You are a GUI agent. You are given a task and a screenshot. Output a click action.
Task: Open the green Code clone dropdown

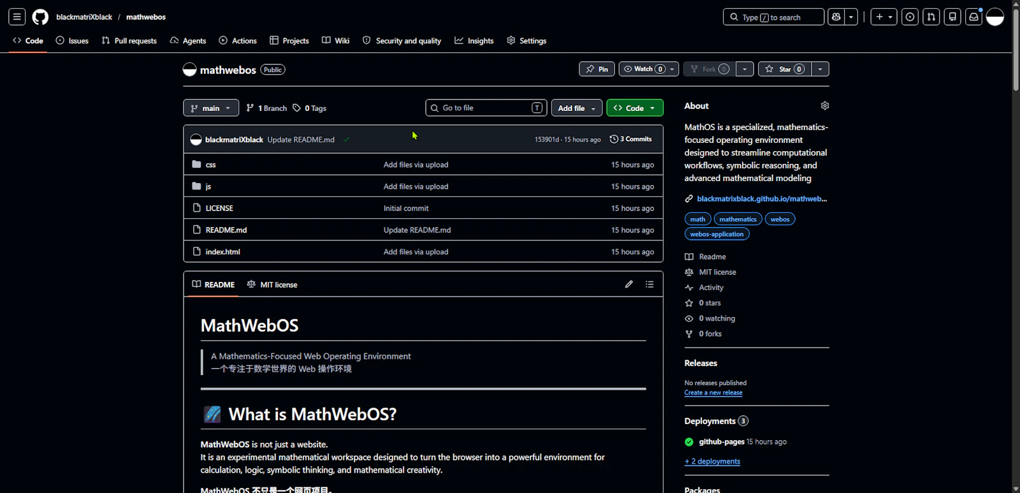pyautogui.click(x=635, y=108)
